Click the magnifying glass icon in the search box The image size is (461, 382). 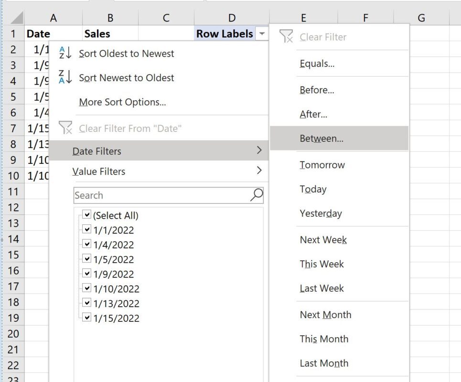[256, 195]
